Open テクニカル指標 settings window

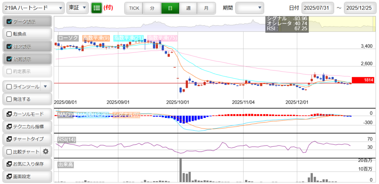(x=27, y=126)
